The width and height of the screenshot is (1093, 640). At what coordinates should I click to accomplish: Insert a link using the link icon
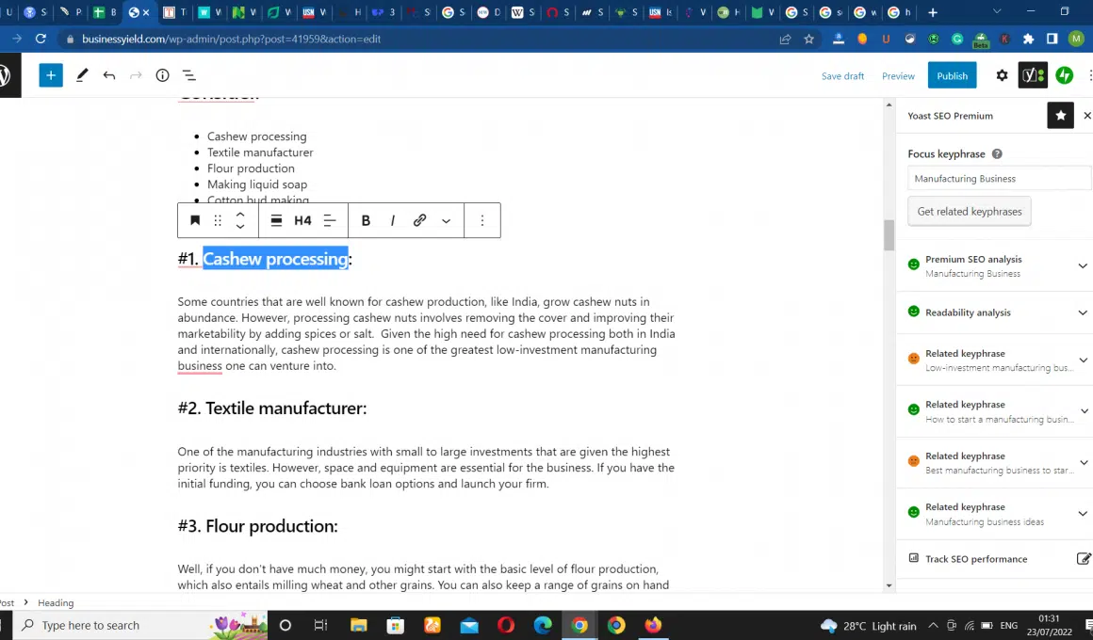419,220
